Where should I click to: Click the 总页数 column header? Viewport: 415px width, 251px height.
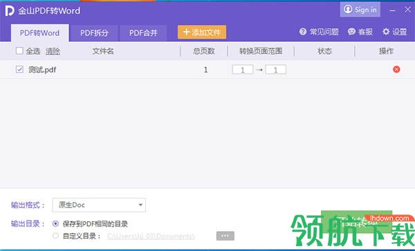204,51
